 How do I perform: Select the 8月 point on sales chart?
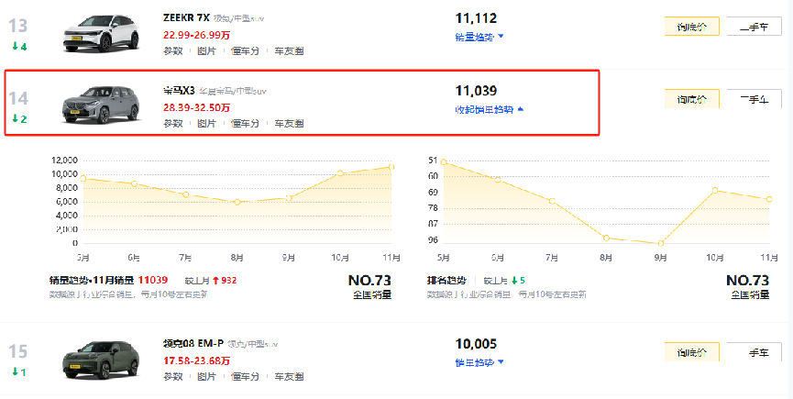click(x=237, y=202)
